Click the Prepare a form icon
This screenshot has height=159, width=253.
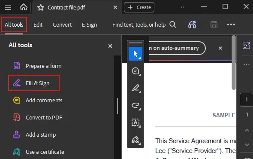17,66
